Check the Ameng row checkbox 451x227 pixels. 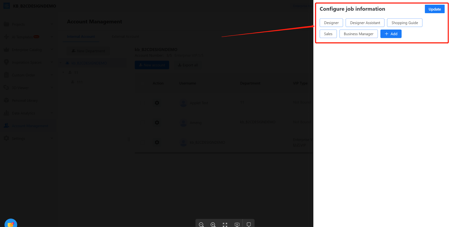click(x=142, y=123)
